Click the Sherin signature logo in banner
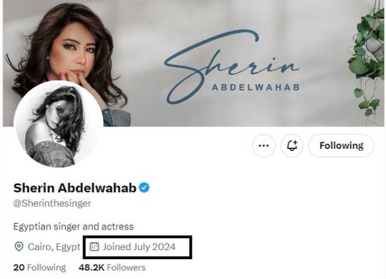Viewport: 386px width, 279px height. [232, 66]
